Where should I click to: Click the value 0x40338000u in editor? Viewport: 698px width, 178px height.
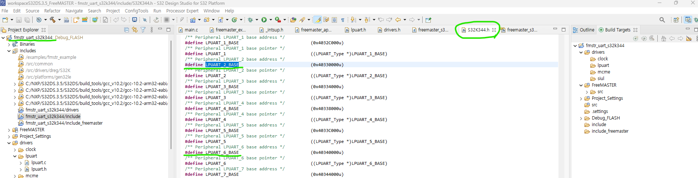click(x=327, y=109)
